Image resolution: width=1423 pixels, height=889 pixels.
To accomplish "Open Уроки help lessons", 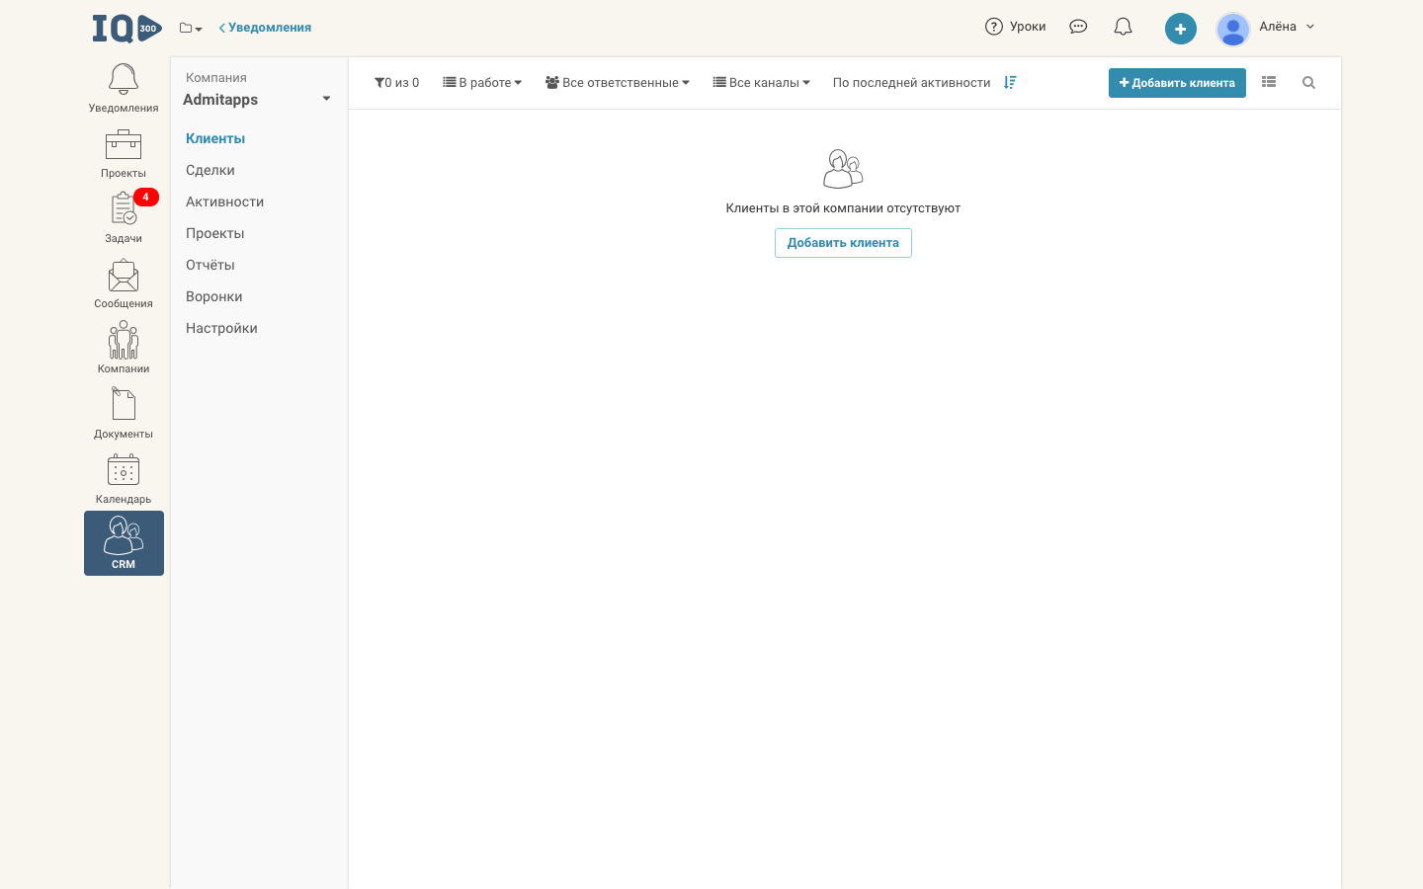I will pos(1015,27).
